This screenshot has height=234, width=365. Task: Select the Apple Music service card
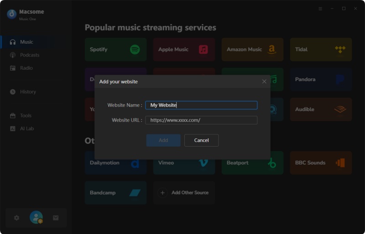184,50
